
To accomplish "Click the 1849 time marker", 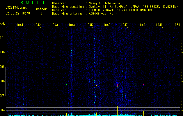I will click(159, 25).
